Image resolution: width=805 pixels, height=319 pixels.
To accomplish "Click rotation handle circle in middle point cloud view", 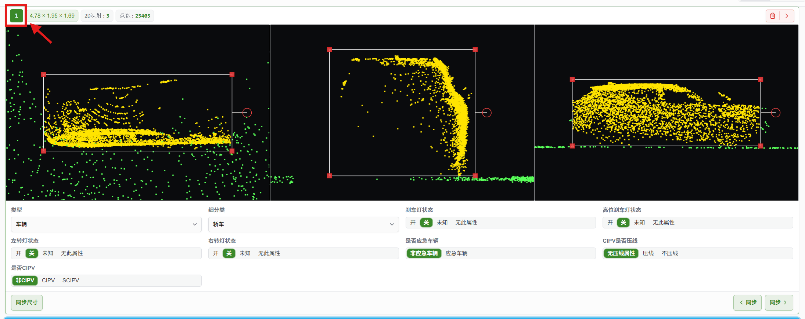I will [x=487, y=113].
